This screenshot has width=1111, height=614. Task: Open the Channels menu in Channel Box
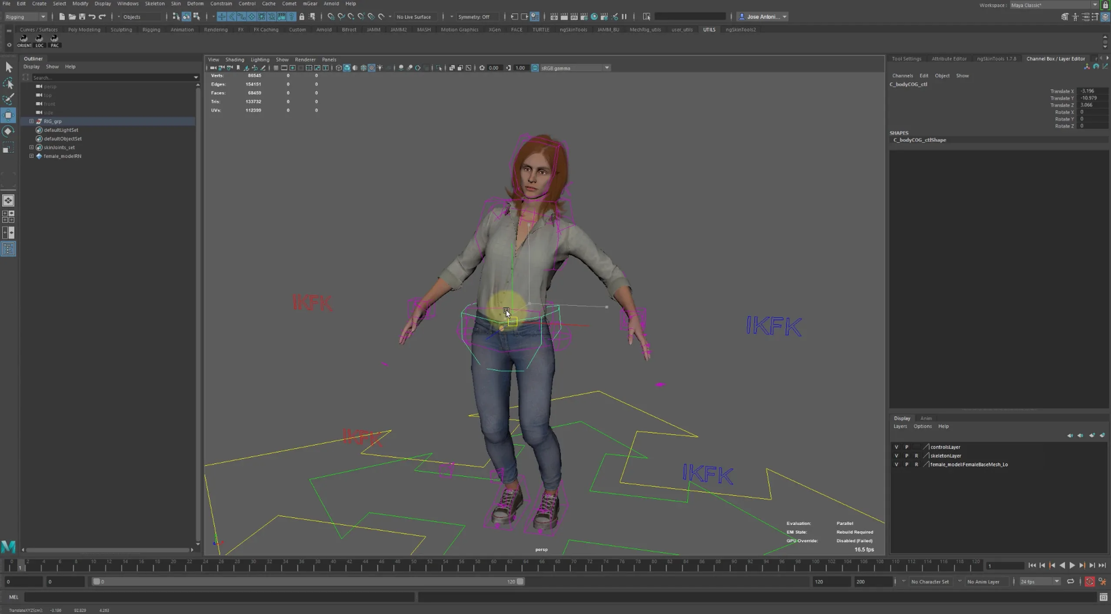click(x=902, y=76)
